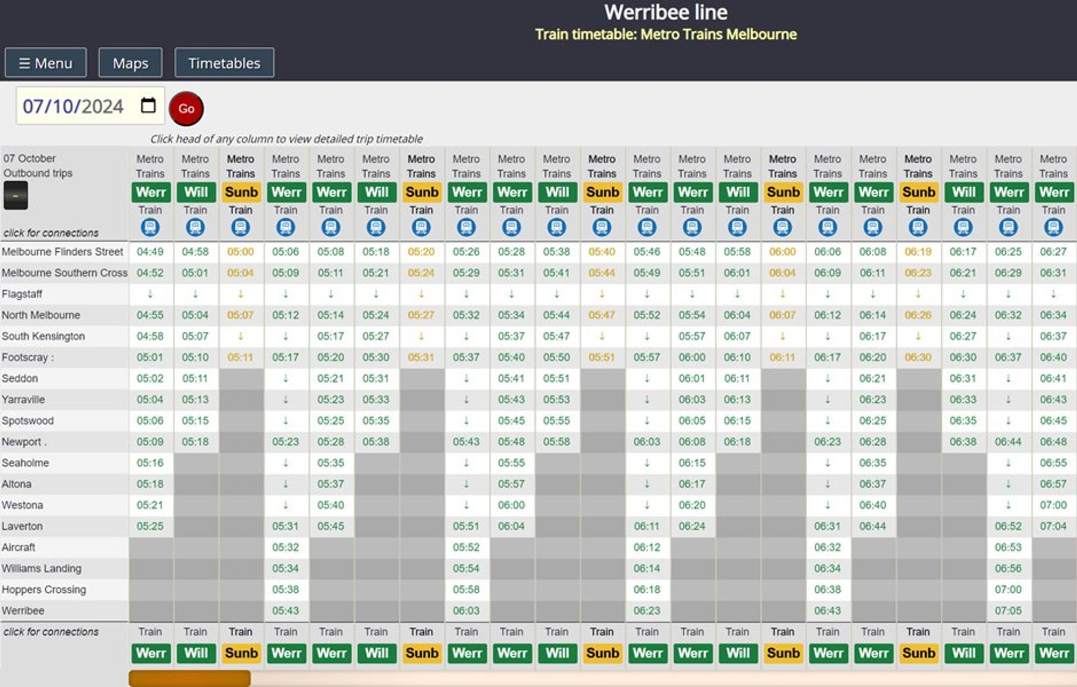The height and width of the screenshot is (687, 1077).
Task: Click Metro Trains header of the 06:27 trip
Action: click(x=1053, y=166)
